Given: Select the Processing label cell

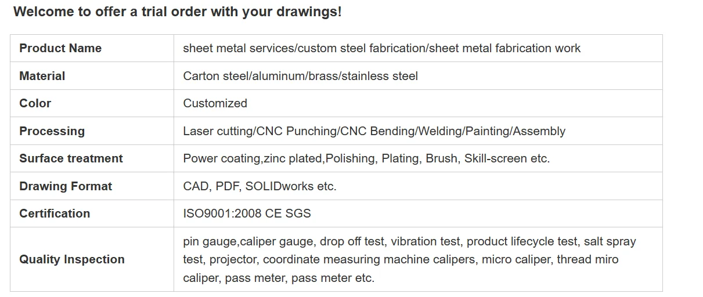Looking at the screenshot, I should point(52,131).
